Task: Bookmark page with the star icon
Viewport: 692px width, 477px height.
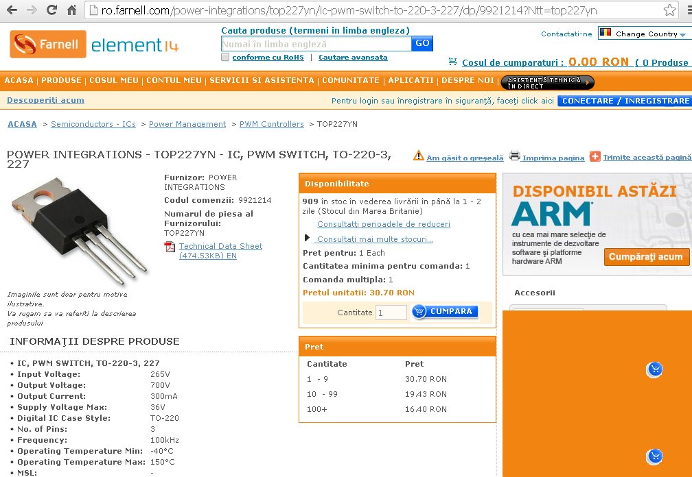Action: tap(669, 10)
